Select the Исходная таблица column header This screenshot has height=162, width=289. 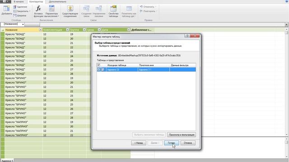[122, 65]
